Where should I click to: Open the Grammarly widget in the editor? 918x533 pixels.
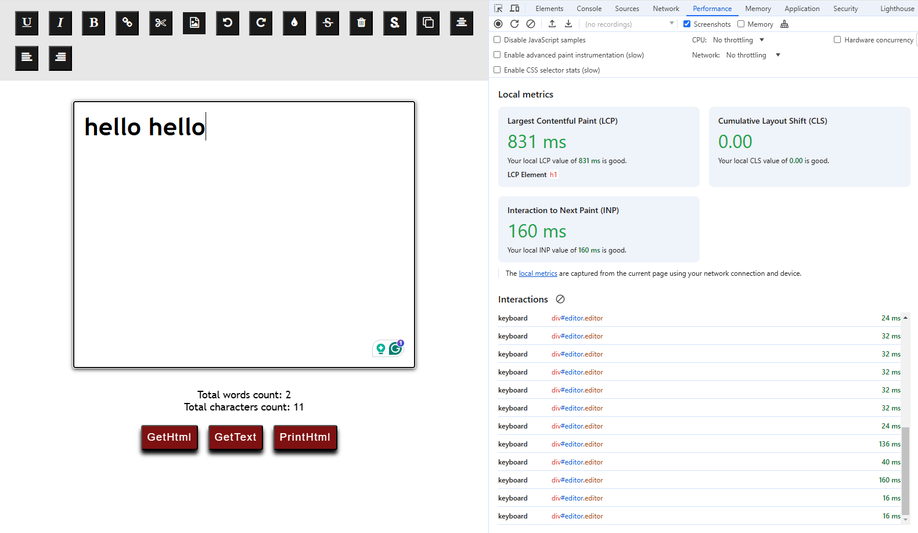396,348
